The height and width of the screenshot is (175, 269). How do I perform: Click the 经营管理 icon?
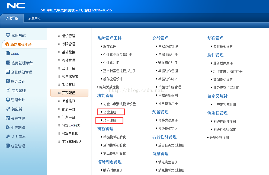[x=8, y=146]
